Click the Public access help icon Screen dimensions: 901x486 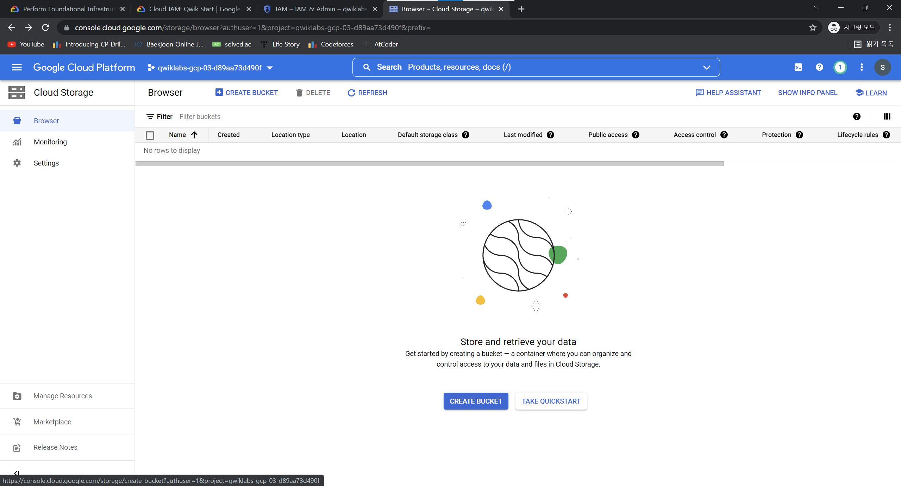pyautogui.click(x=636, y=135)
